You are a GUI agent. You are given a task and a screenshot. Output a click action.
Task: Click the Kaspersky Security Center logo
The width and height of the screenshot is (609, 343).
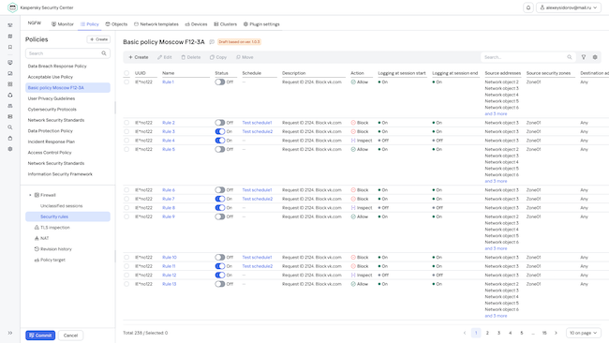12,7
